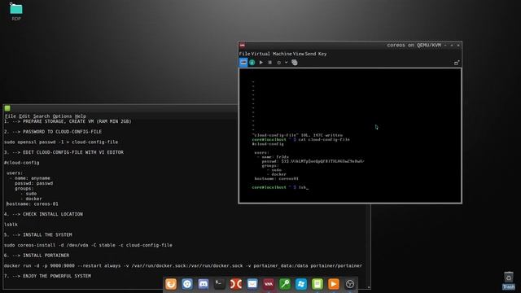The height and width of the screenshot is (293, 521).
Task: Pause the virtual machine
Action: click(269, 63)
